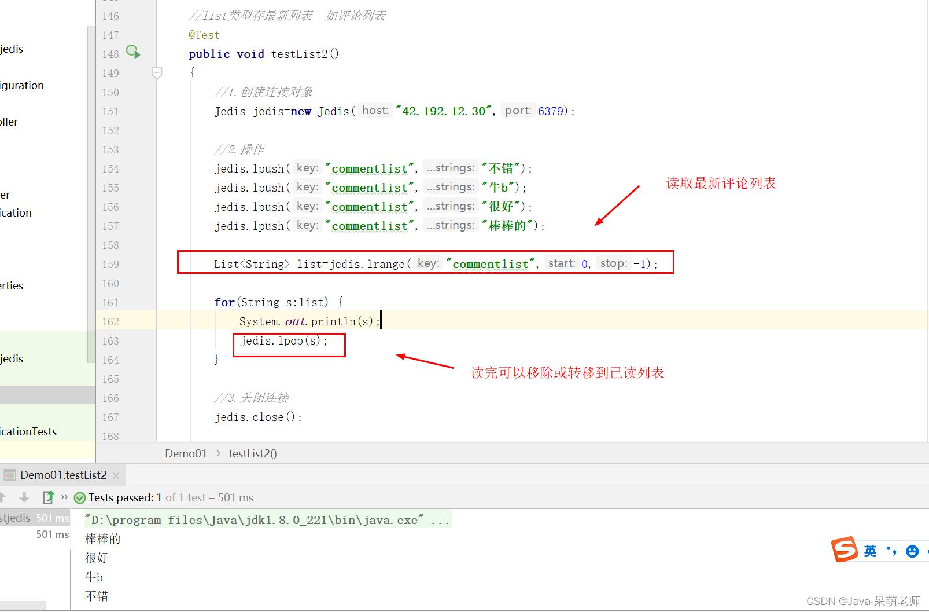Viewport: 929px width, 612px height.
Task: Click the horizontal scrollbar in the test tree
Action: pos(22,605)
